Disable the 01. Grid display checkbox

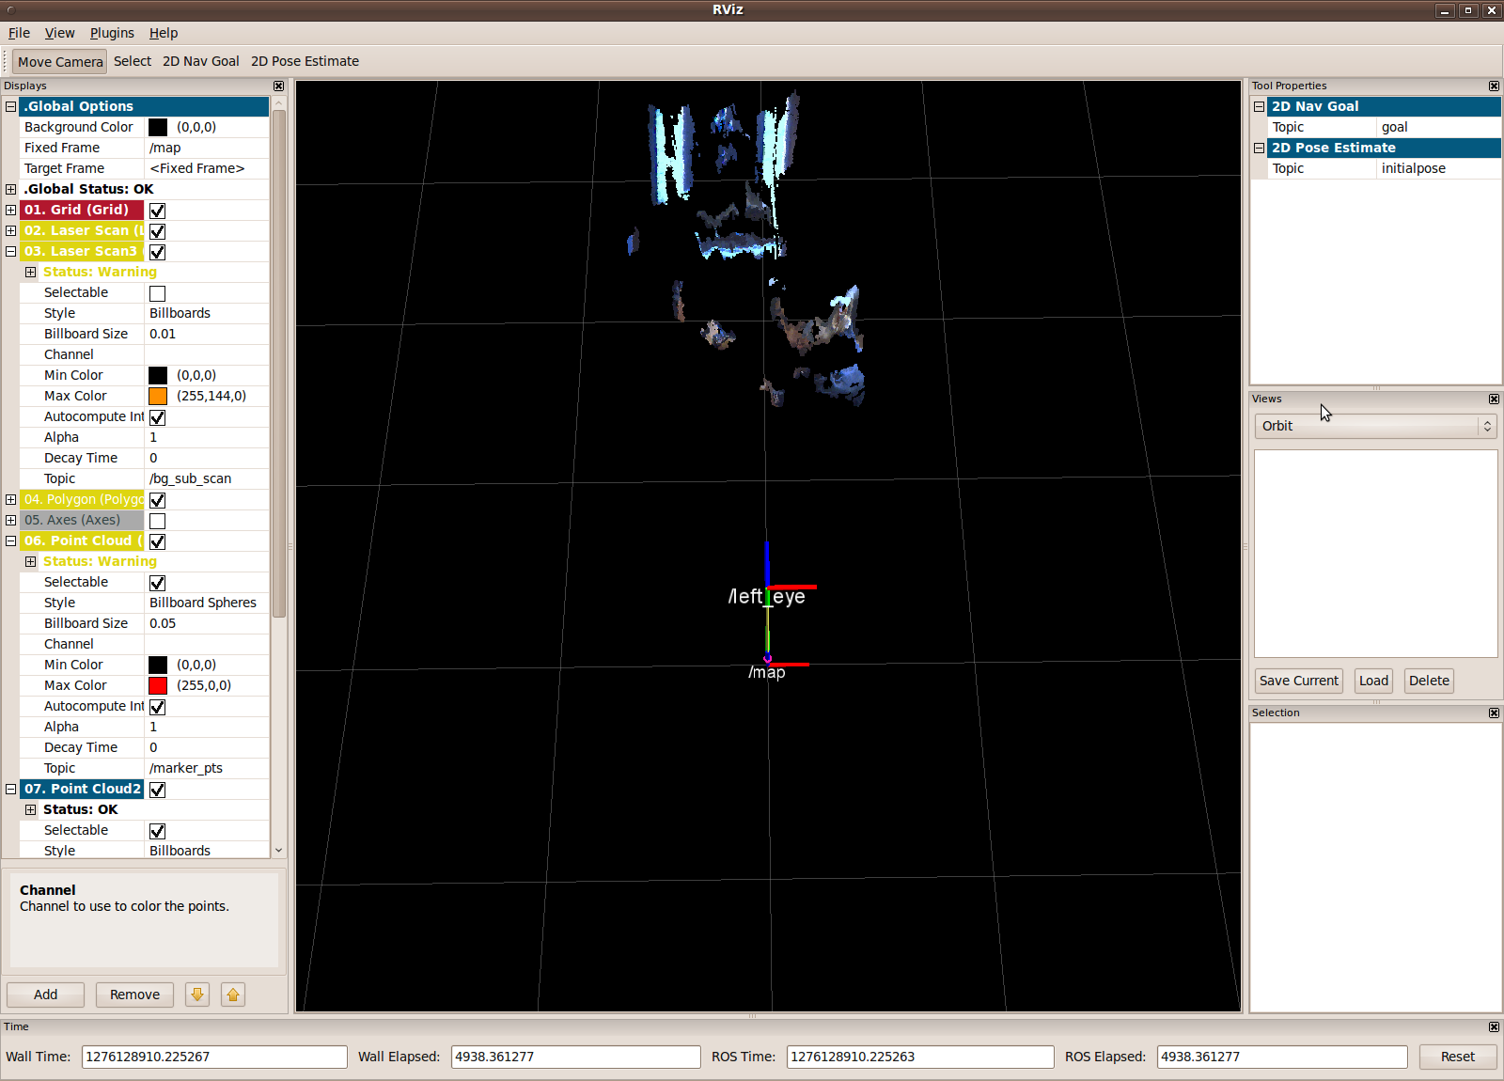pos(157,211)
